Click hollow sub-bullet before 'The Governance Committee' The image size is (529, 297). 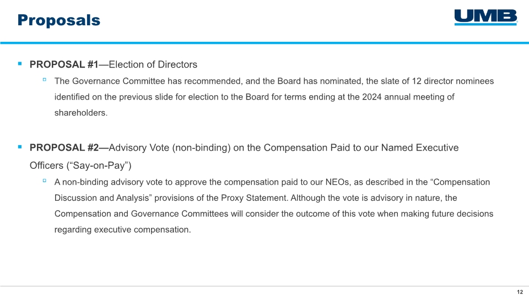point(45,80)
